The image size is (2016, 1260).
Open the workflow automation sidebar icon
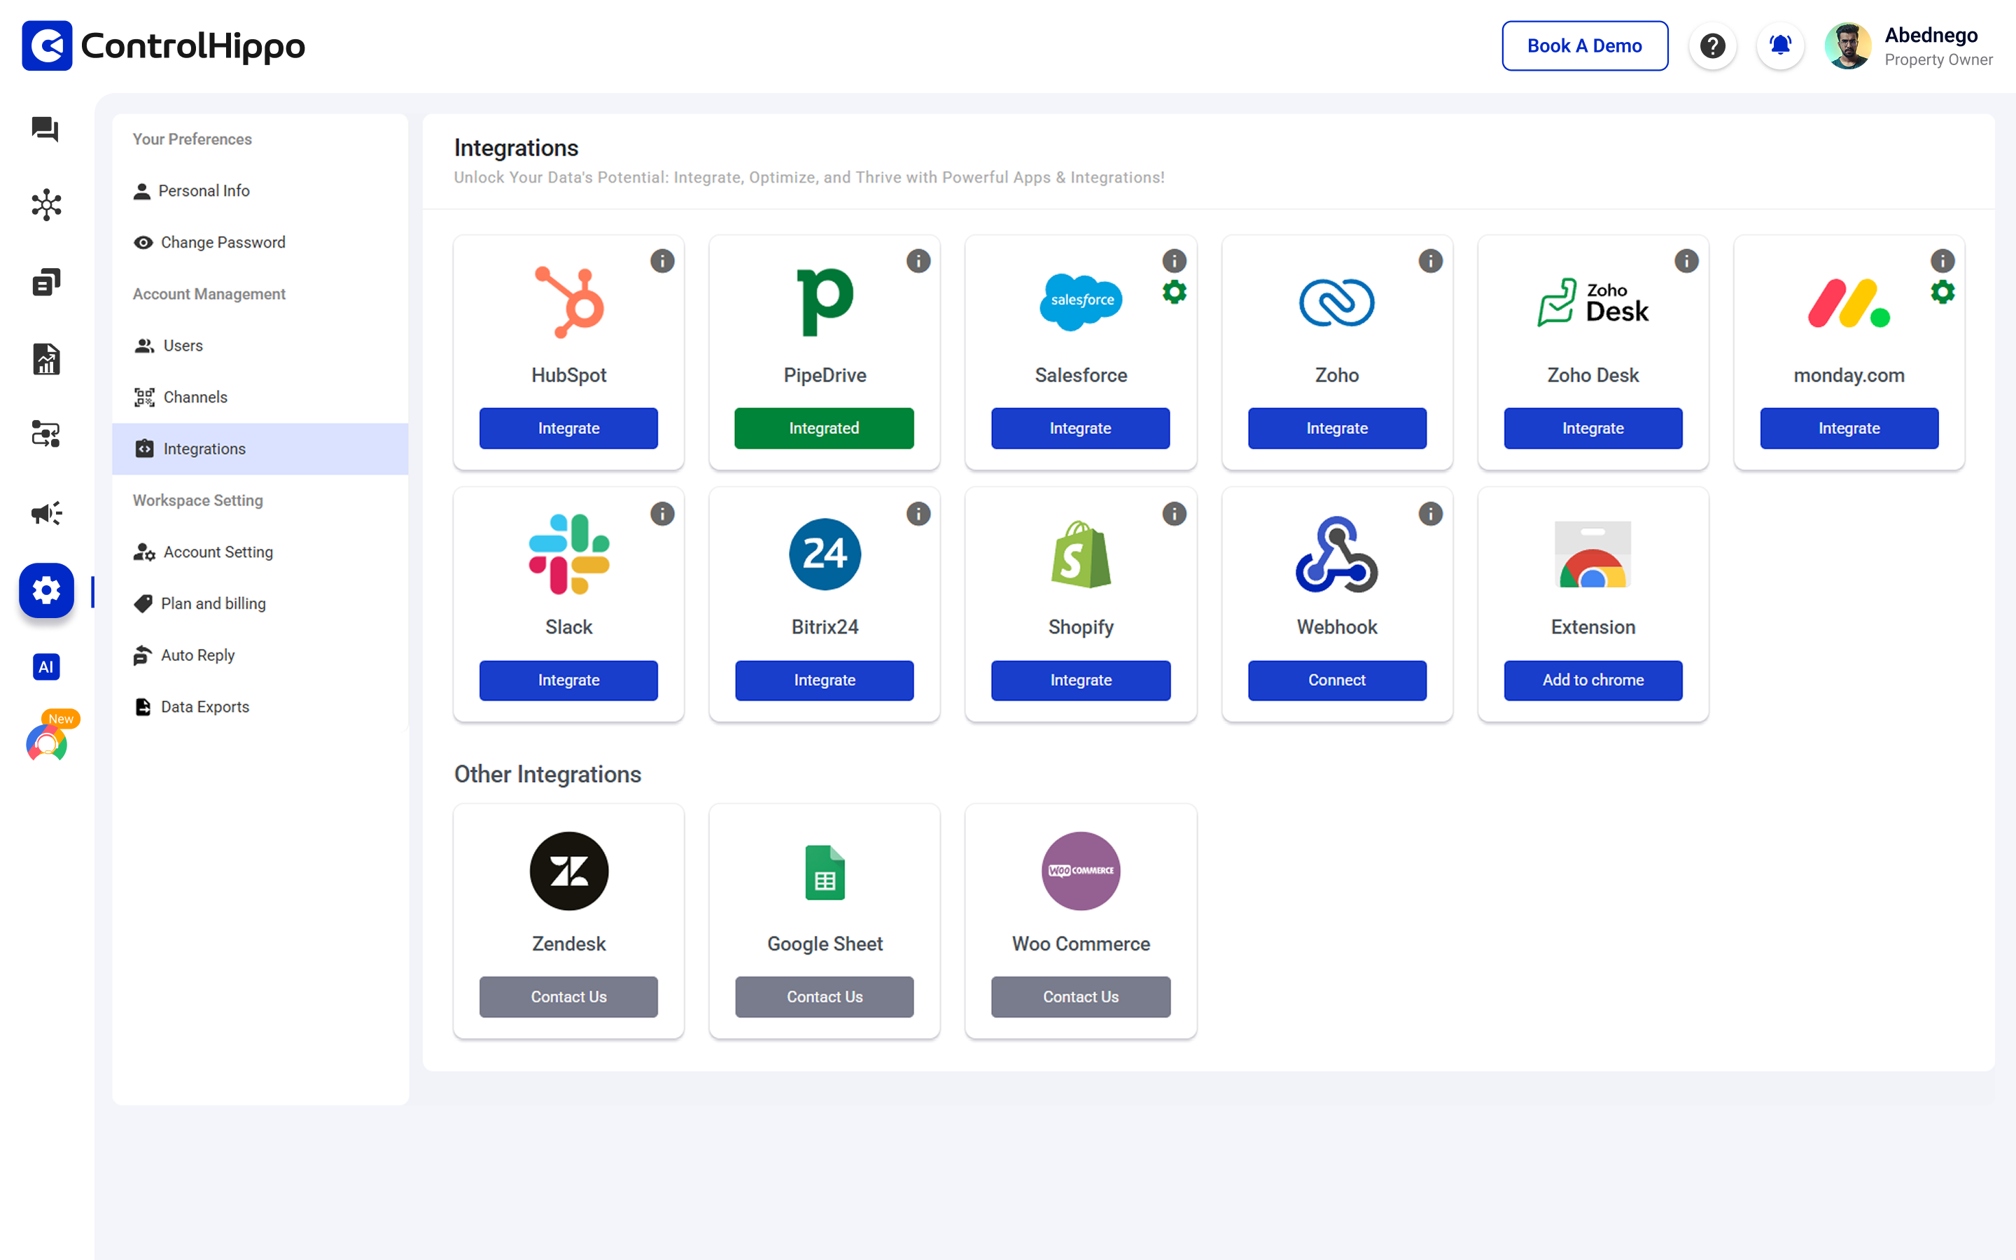45,434
